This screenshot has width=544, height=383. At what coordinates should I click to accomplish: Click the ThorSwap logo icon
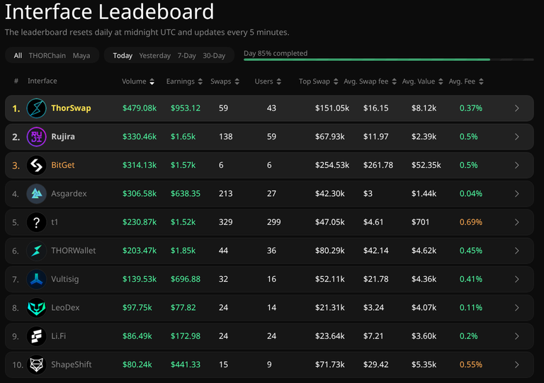tap(36, 108)
